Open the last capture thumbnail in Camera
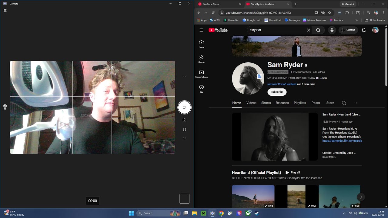The width and height of the screenshot is (388, 218). (184, 199)
